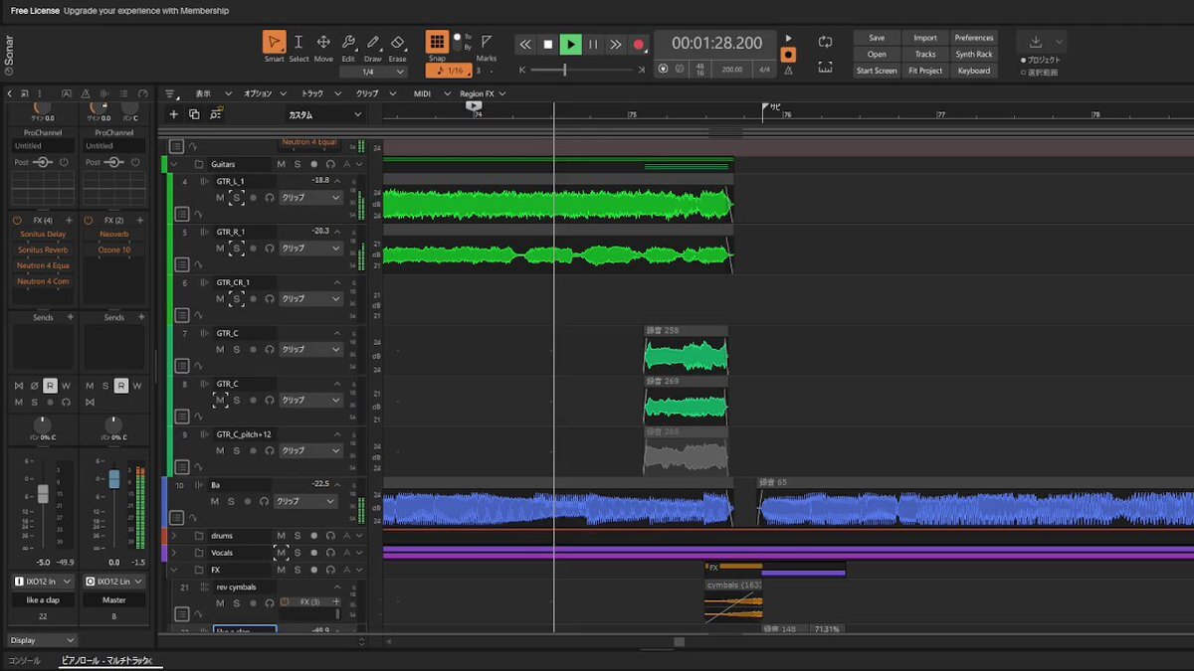Click the Export download icon
The height and width of the screenshot is (671, 1194).
(x=1036, y=42)
